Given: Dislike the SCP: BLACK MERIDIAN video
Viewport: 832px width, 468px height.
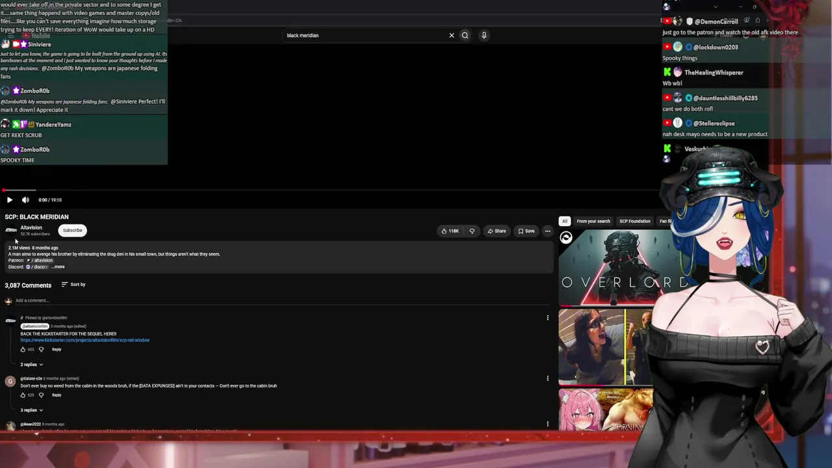Looking at the screenshot, I should click(472, 231).
